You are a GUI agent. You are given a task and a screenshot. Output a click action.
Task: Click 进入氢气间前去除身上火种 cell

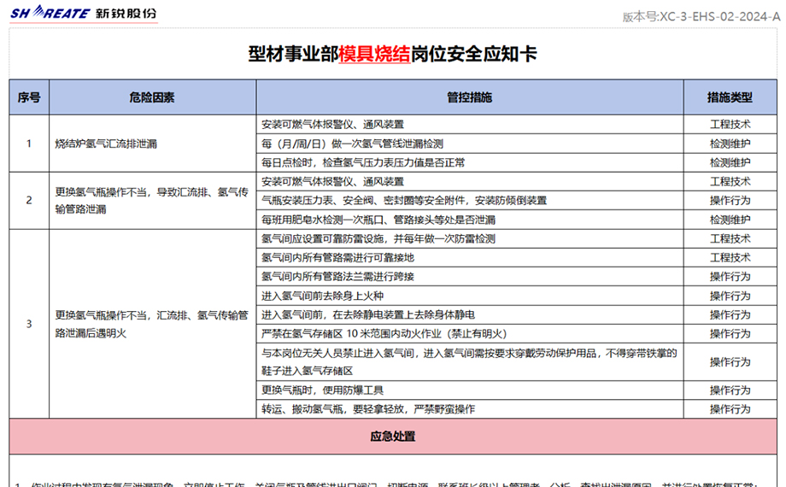coord(470,296)
